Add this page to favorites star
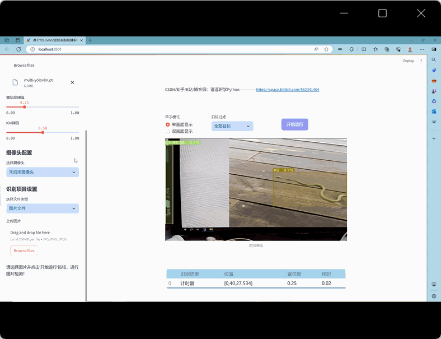The image size is (441, 339). (x=326, y=49)
